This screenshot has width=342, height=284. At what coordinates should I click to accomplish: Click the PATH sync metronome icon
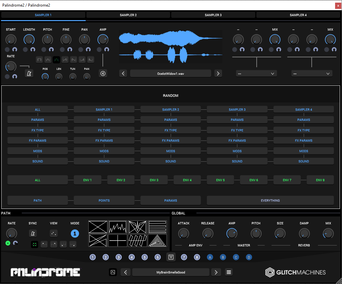pos(33,233)
